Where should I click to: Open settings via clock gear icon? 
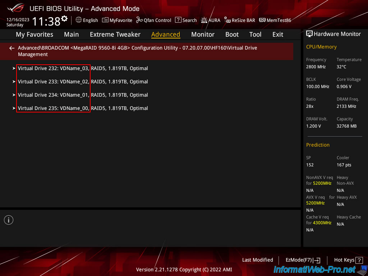[64, 18]
